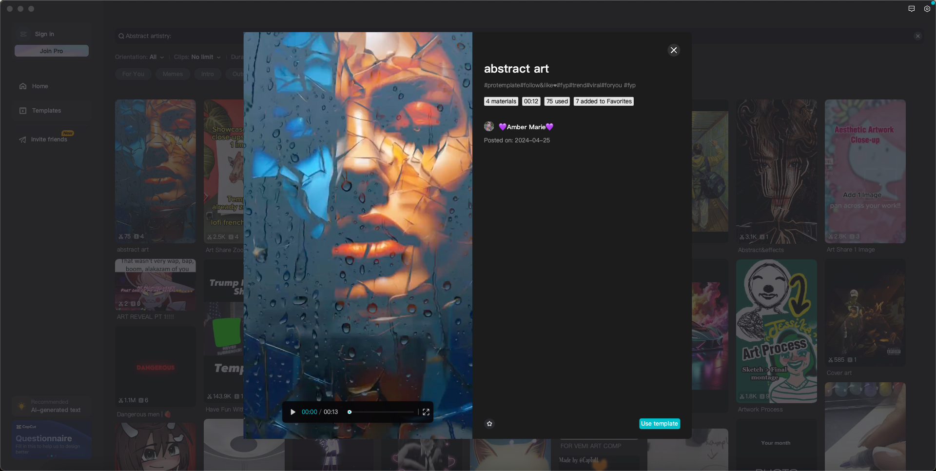
Task: Open the Dangerous men template thumbnail
Action: [156, 367]
